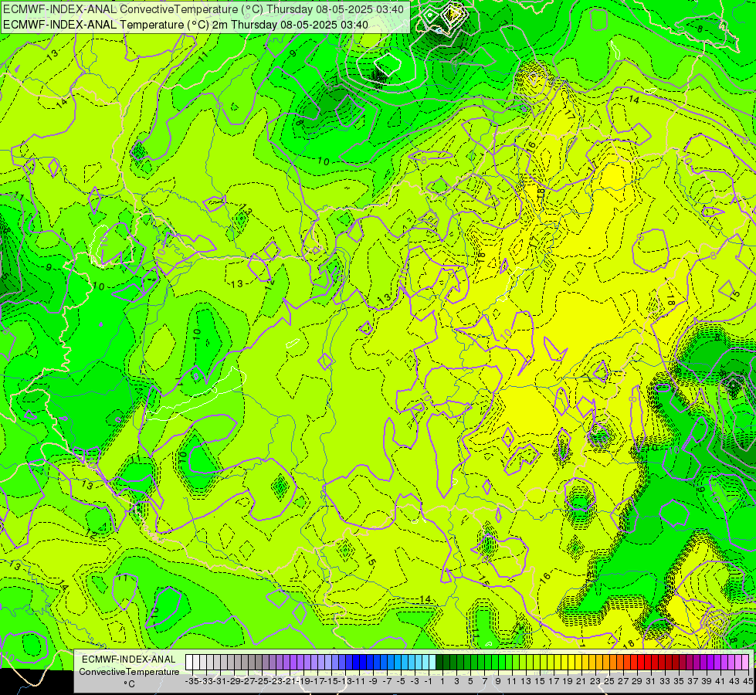Click the '19' value on the legend scale
Screen dimensions: 756x695
568,681
